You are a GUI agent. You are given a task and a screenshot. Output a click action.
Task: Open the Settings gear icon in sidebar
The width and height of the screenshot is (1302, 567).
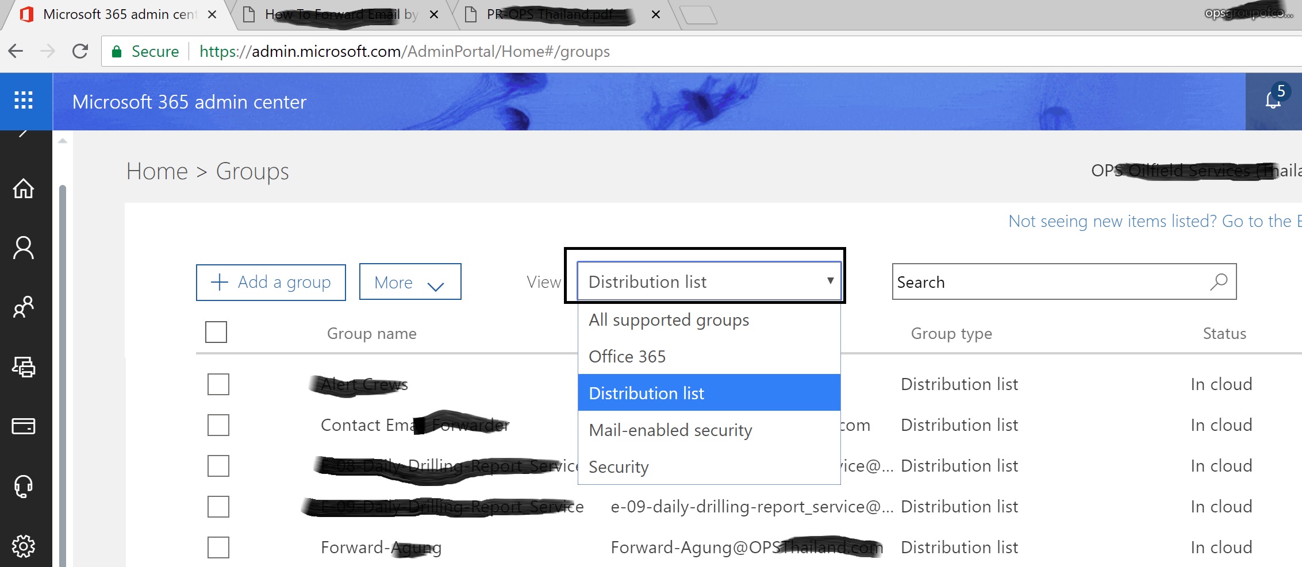pos(24,546)
